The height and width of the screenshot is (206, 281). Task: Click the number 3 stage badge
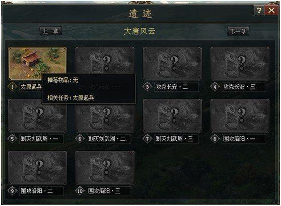point(148,87)
